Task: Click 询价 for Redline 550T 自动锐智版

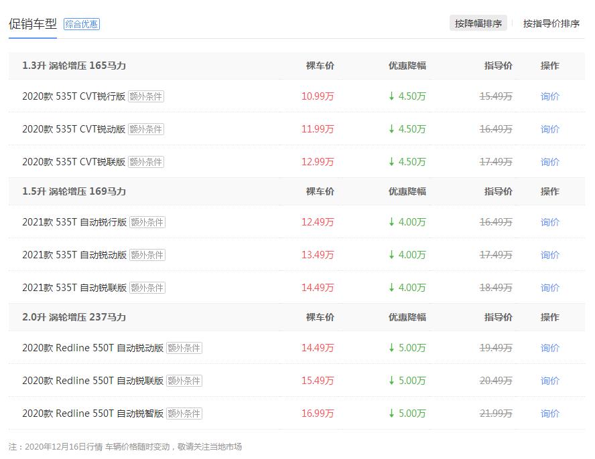Action: (550, 414)
